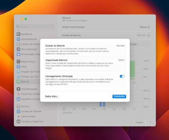Image resolution: width=169 pixels, height=140 pixels.
Task: Click the search magnifier icon
Action: 18,27
